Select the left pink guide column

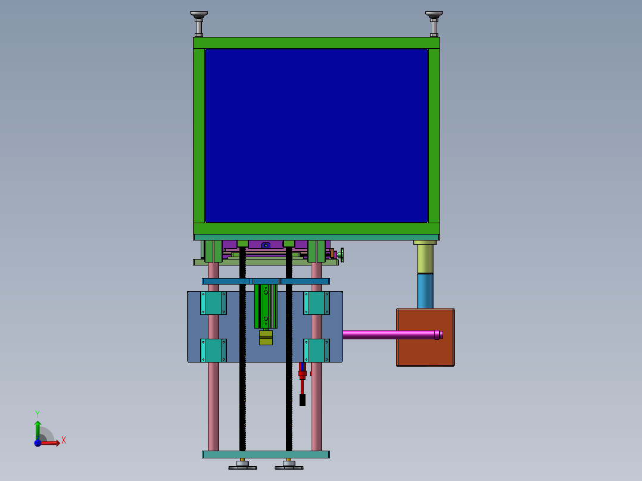click(213, 405)
